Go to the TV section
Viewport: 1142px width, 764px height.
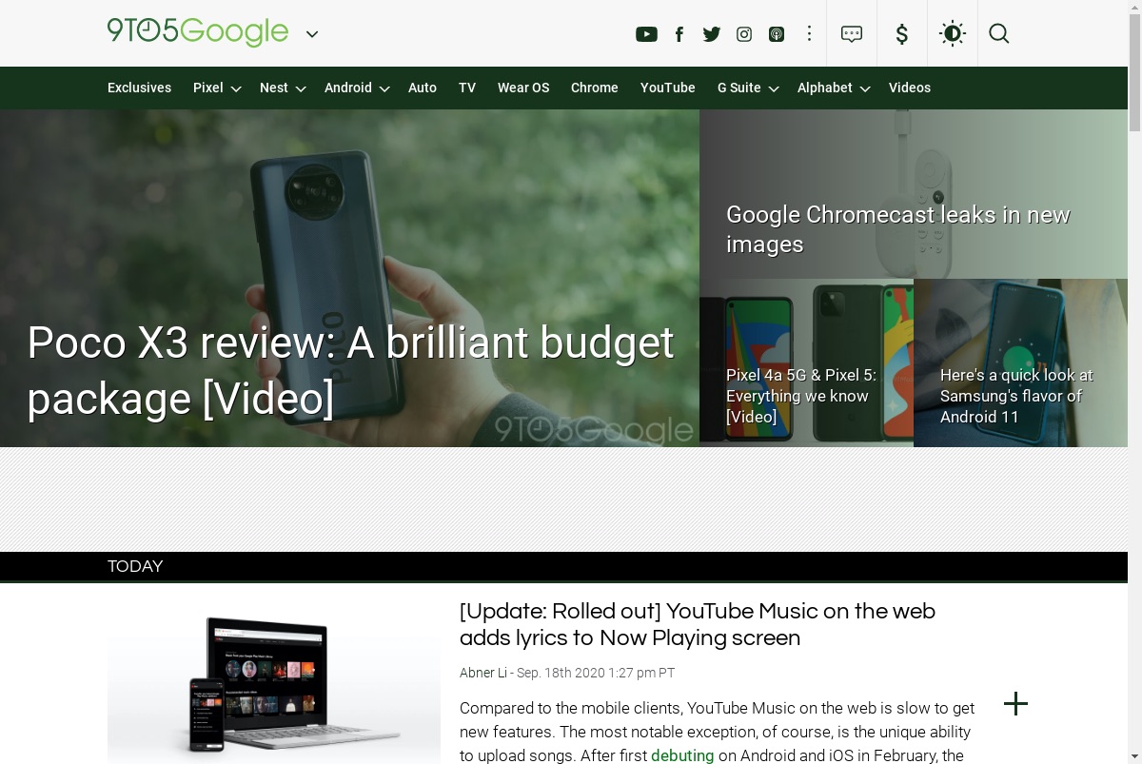(x=467, y=88)
